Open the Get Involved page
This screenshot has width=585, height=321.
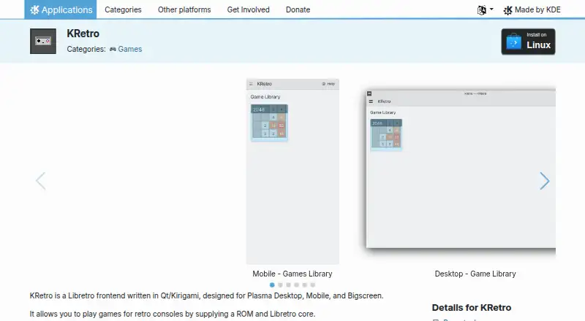coord(248,9)
